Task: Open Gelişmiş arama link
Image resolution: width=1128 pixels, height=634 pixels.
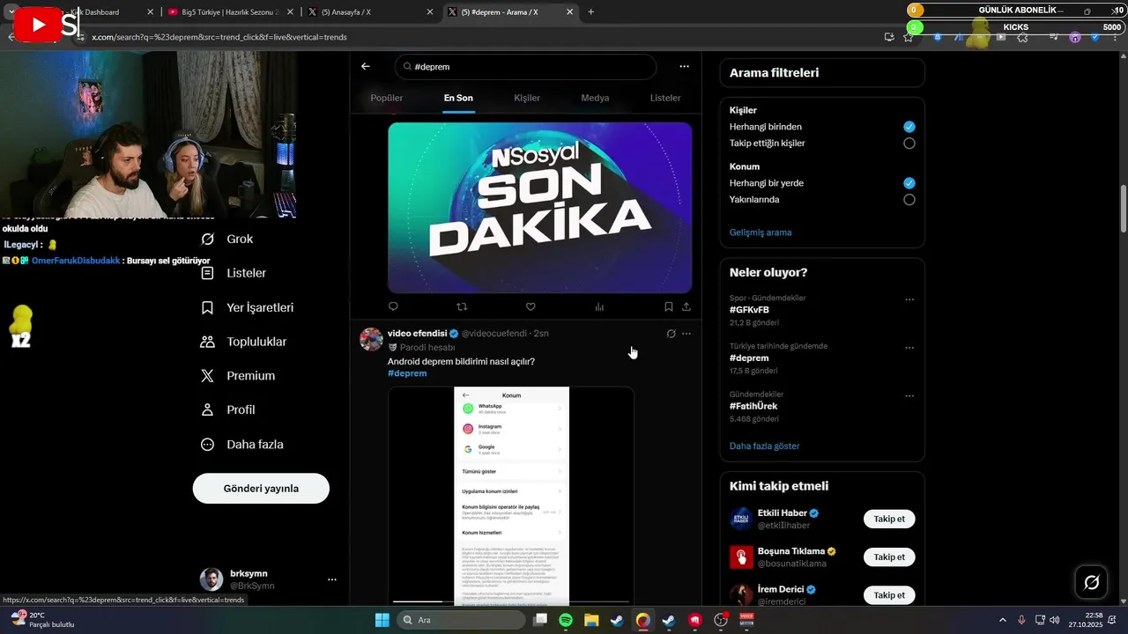Action: click(761, 232)
